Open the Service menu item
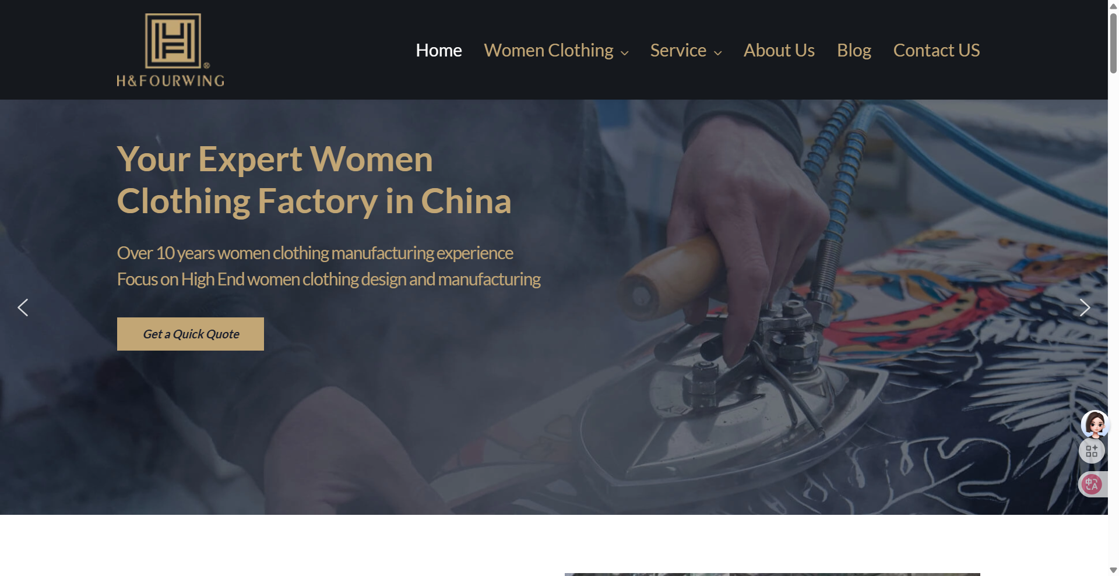 click(678, 50)
